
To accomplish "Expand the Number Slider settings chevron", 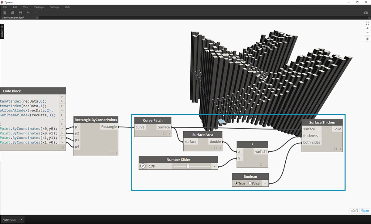I will 143,166.
